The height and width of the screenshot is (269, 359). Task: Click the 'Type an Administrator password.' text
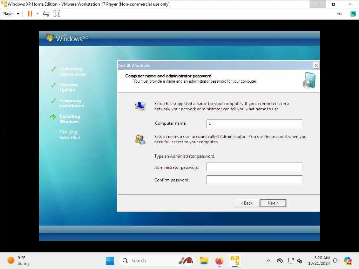tap(185, 156)
